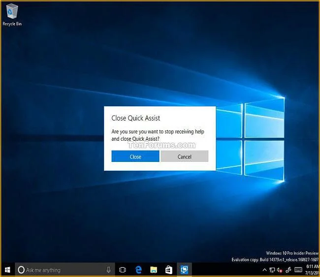Show hidden system tray icons

tap(264, 270)
